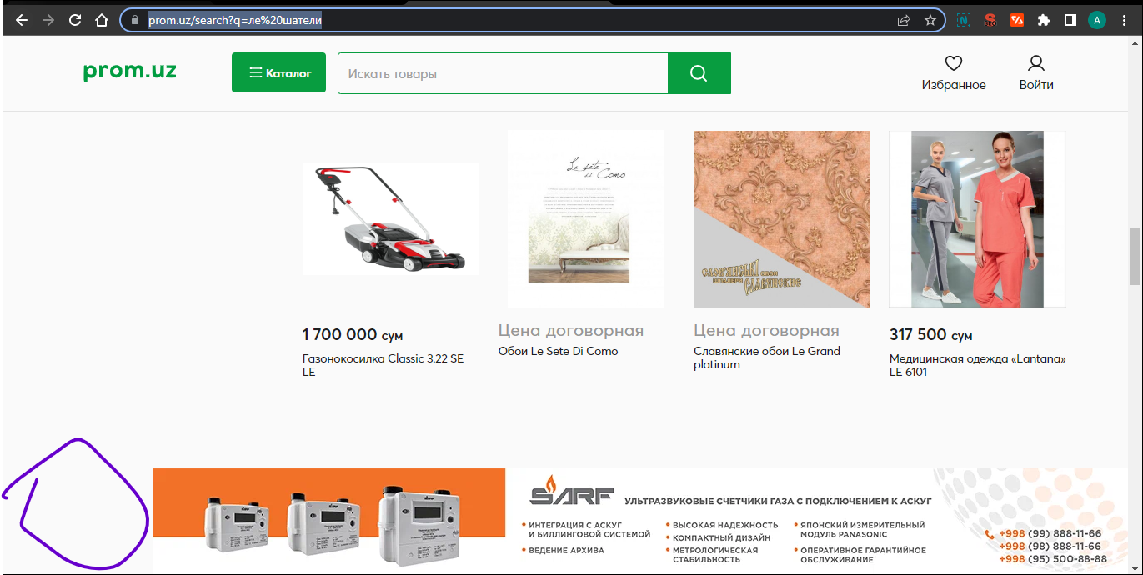This screenshot has height=575, width=1143.
Task: Open the profile avatar A
Action: coord(1097,20)
